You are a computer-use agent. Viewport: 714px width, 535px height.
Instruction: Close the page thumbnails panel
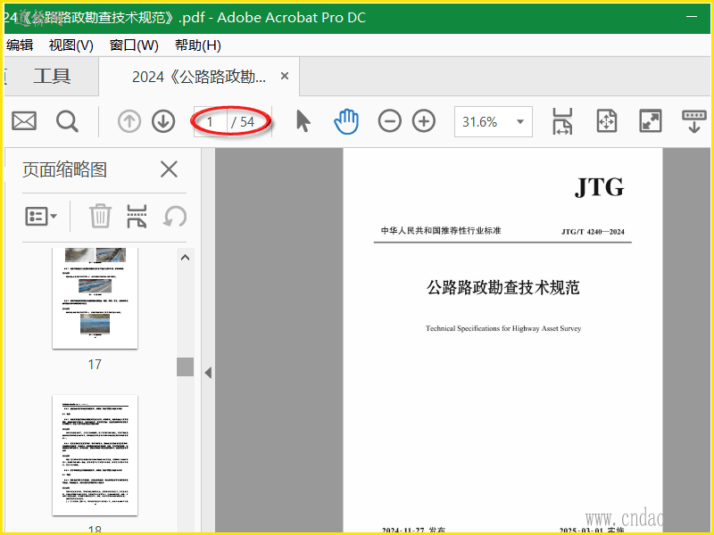169,169
